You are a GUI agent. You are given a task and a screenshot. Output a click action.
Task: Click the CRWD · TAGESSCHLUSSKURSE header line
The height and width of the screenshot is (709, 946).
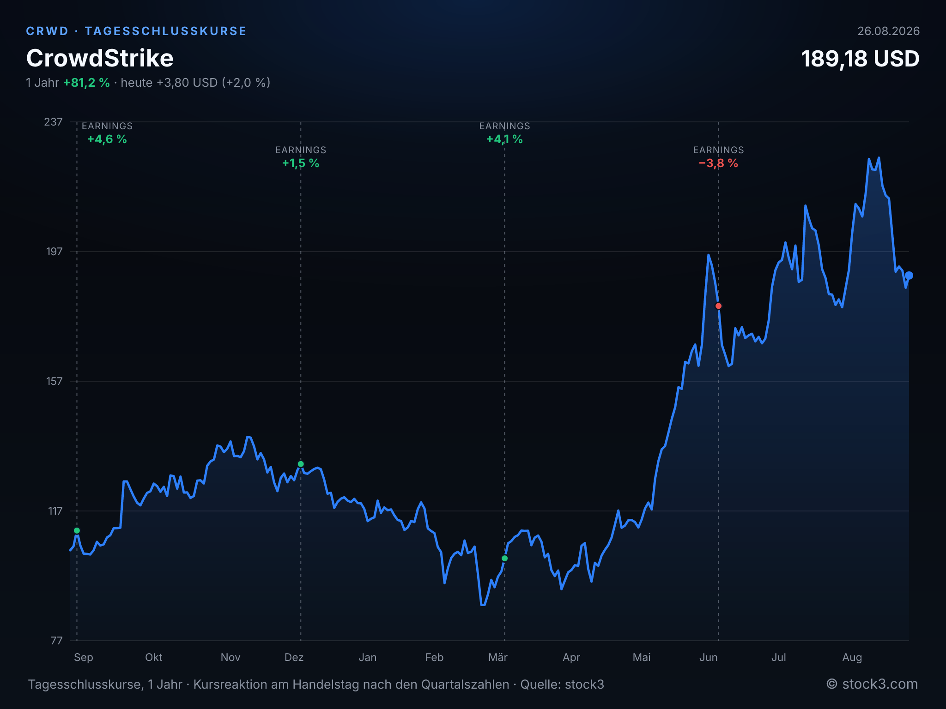click(x=136, y=31)
